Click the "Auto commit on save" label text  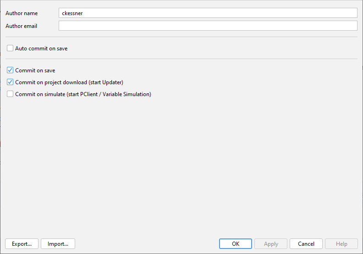click(x=41, y=48)
